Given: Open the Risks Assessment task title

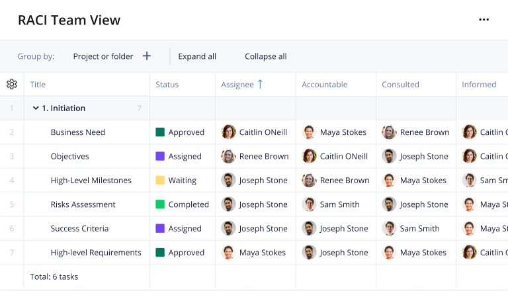Looking at the screenshot, I should [83, 204].
